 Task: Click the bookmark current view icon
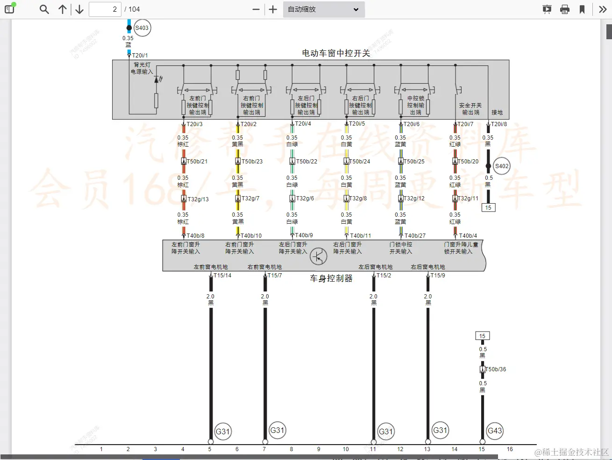(582, 9)
